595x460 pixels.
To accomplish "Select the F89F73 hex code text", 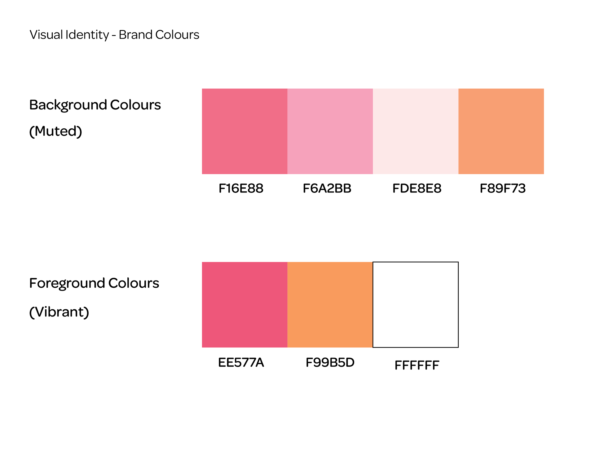I will (x=503, y=188).
